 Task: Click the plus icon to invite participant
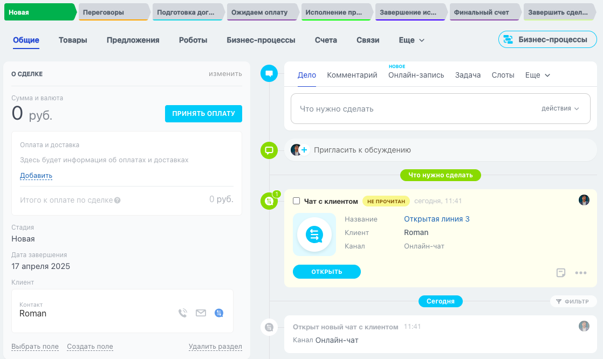coord(304,150)
